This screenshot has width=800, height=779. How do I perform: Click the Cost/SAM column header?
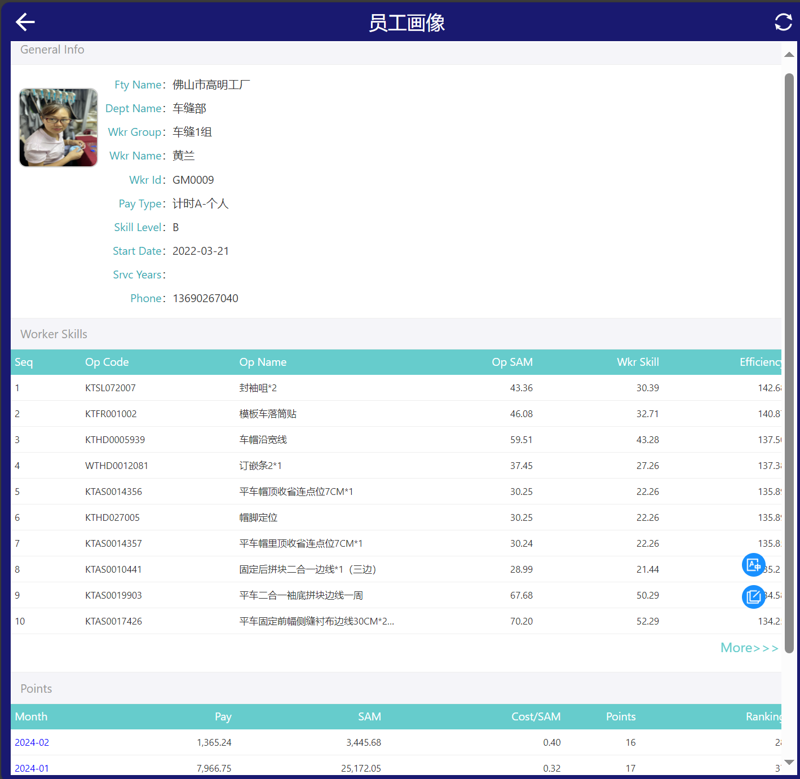click(535, 716)
